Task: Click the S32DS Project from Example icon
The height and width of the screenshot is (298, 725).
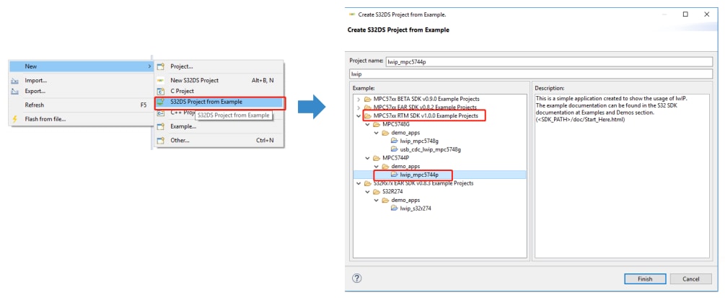Action: (x=162, y=102)
